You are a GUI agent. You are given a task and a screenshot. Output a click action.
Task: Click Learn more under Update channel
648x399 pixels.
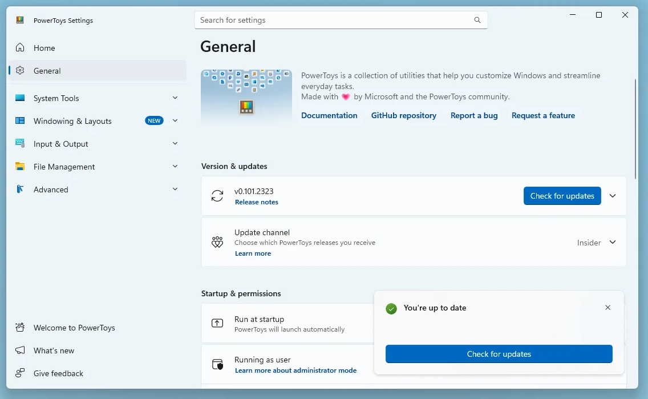coord(253,253)
